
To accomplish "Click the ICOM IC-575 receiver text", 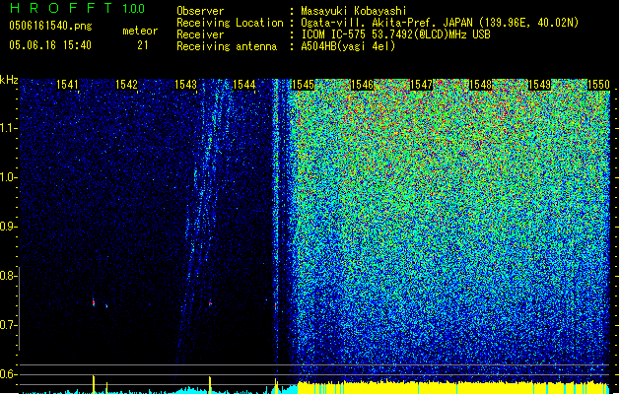I will click(x=395, y=34).
